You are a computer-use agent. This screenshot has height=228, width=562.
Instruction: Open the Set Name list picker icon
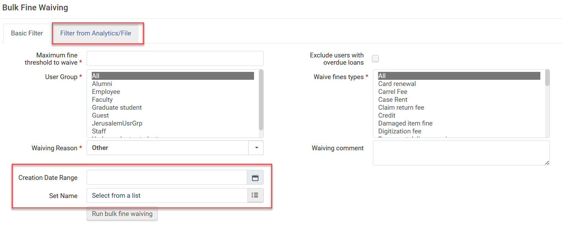click(255, 195)
